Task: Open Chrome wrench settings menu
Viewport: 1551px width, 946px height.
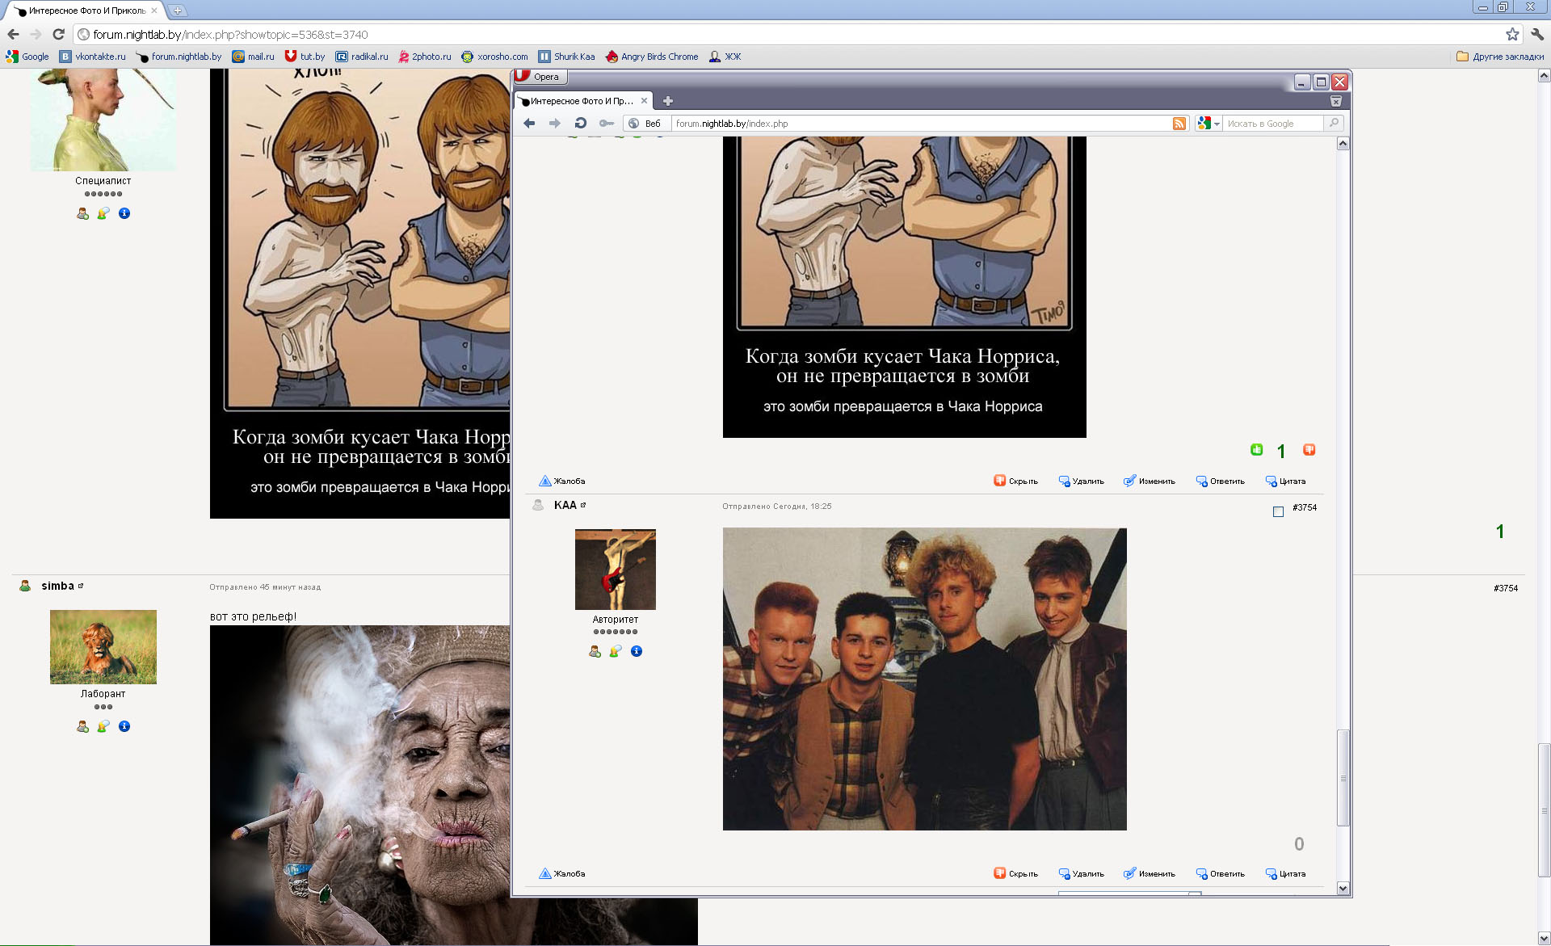Action: (x=1536, y=34)
